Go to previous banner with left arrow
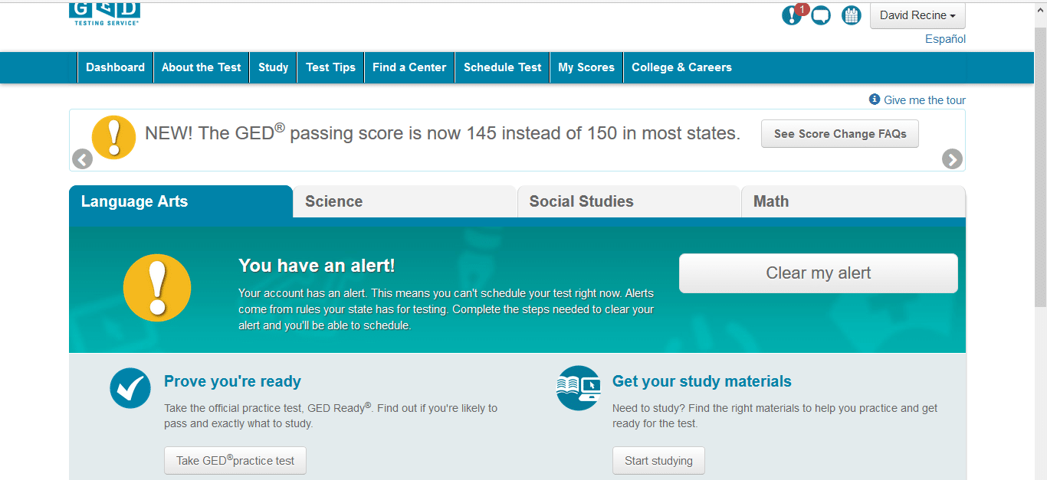 (82, 159)
